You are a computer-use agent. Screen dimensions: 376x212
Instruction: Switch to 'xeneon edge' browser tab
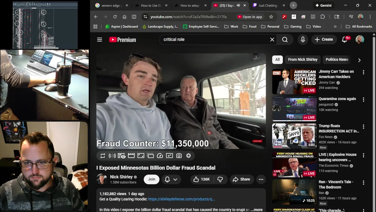[112, 5]
